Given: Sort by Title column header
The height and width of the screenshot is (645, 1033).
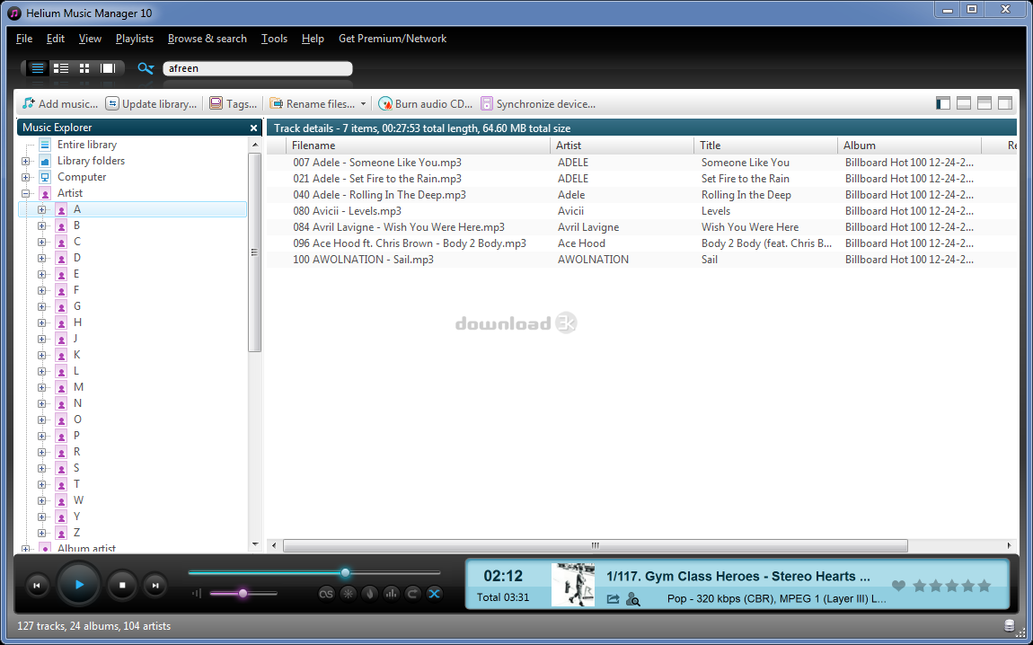Looking at the screenshot, I should point(765,145).
